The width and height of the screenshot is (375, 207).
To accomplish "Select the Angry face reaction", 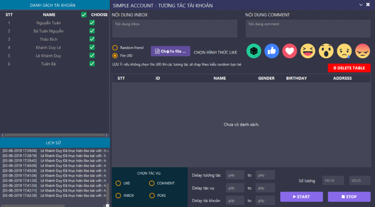I will coord(362,51).
